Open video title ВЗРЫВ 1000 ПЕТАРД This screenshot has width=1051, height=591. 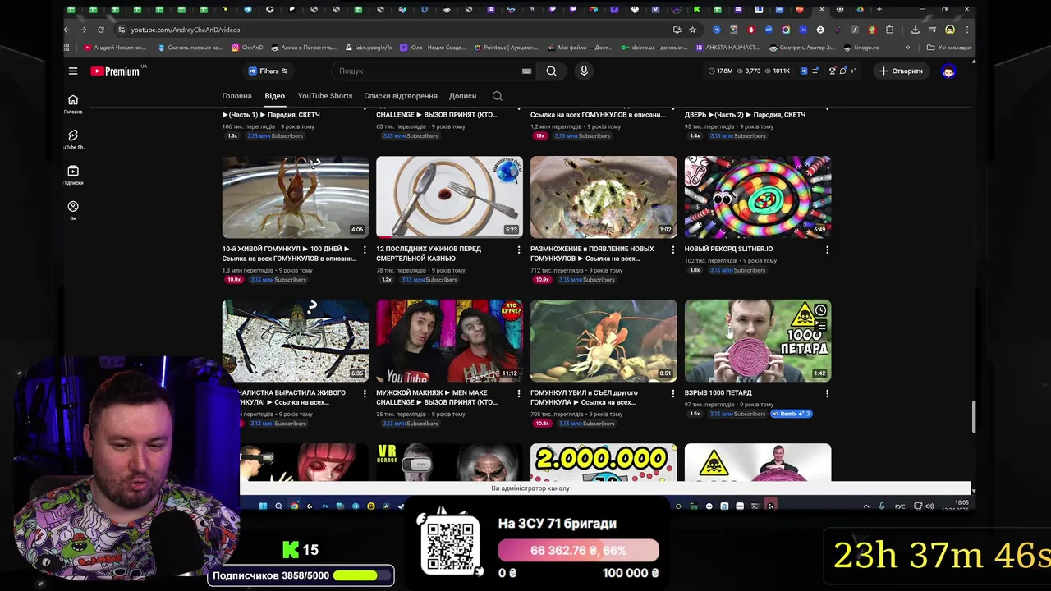pyautogui.click(x=718, y=392)
